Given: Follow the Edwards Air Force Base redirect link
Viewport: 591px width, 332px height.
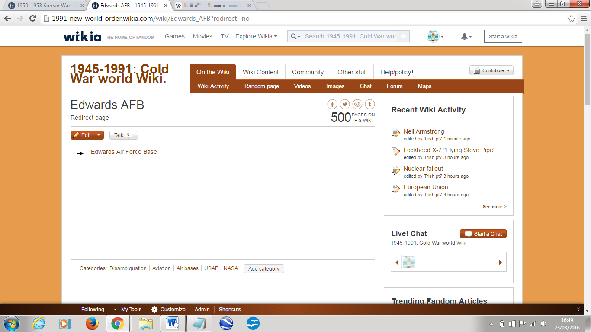Looking at the screenshot, I should click(124, 152).
